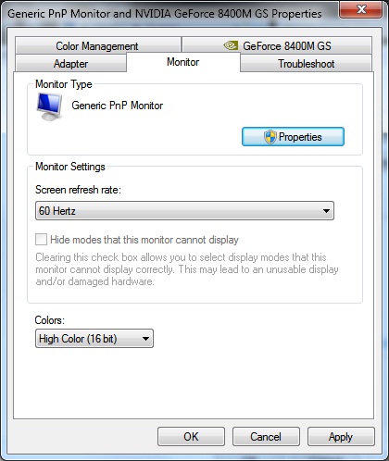The height and width of the screenshot is (461, 389).
Task: Open the Troubleshoot tab
Action: point(306,63)
